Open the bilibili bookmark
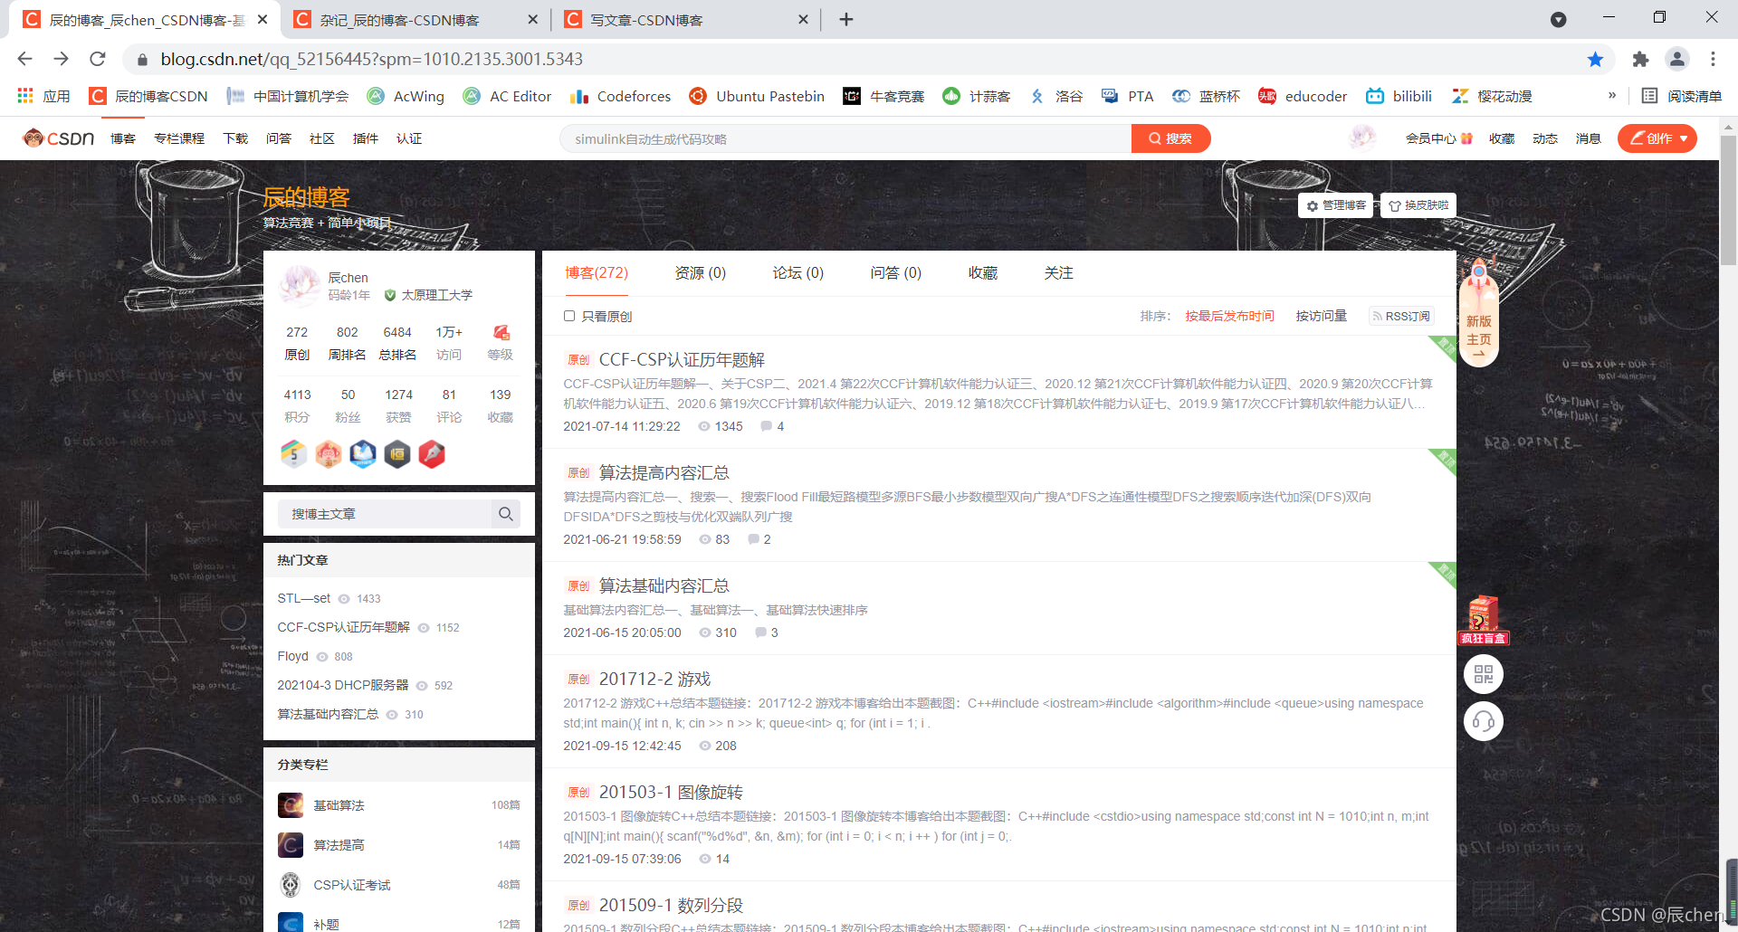 pyautogui.click(x=1399, y=96)
